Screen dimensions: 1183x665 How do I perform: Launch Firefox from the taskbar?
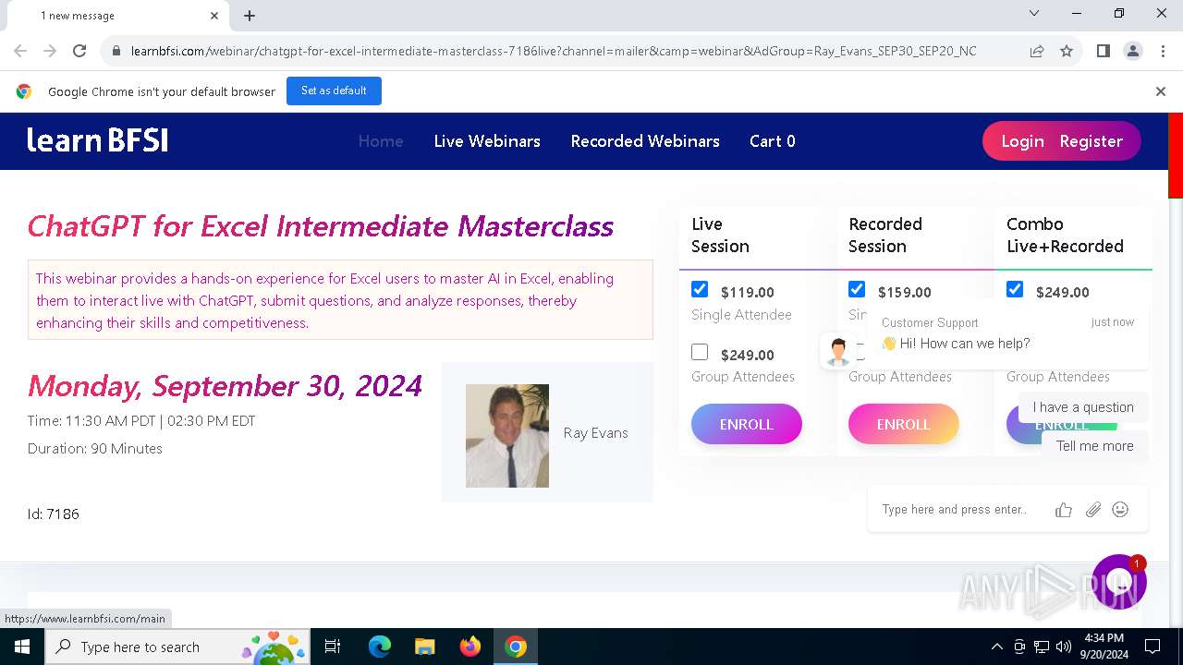click(470, 647)
